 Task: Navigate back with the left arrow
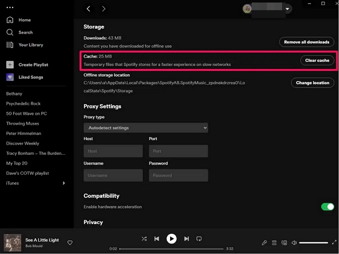(88, 9)
